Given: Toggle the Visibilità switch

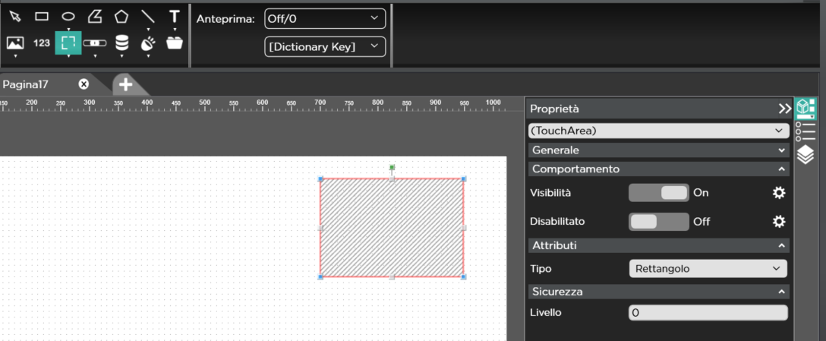Looking at the screenshot, I should [658, 193].
